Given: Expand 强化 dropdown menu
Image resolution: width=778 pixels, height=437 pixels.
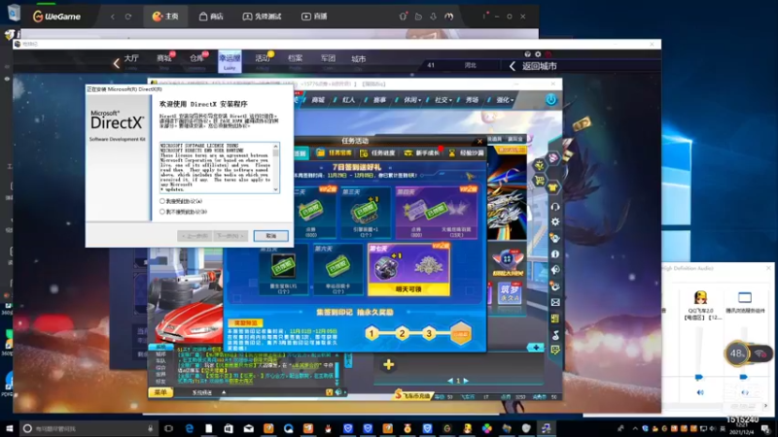Looking at the screenshot, I should point(505,100).
